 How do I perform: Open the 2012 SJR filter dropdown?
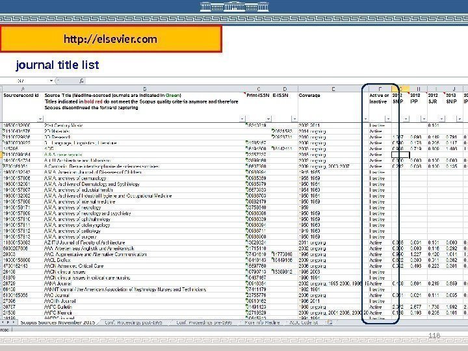tap(441, 119)
